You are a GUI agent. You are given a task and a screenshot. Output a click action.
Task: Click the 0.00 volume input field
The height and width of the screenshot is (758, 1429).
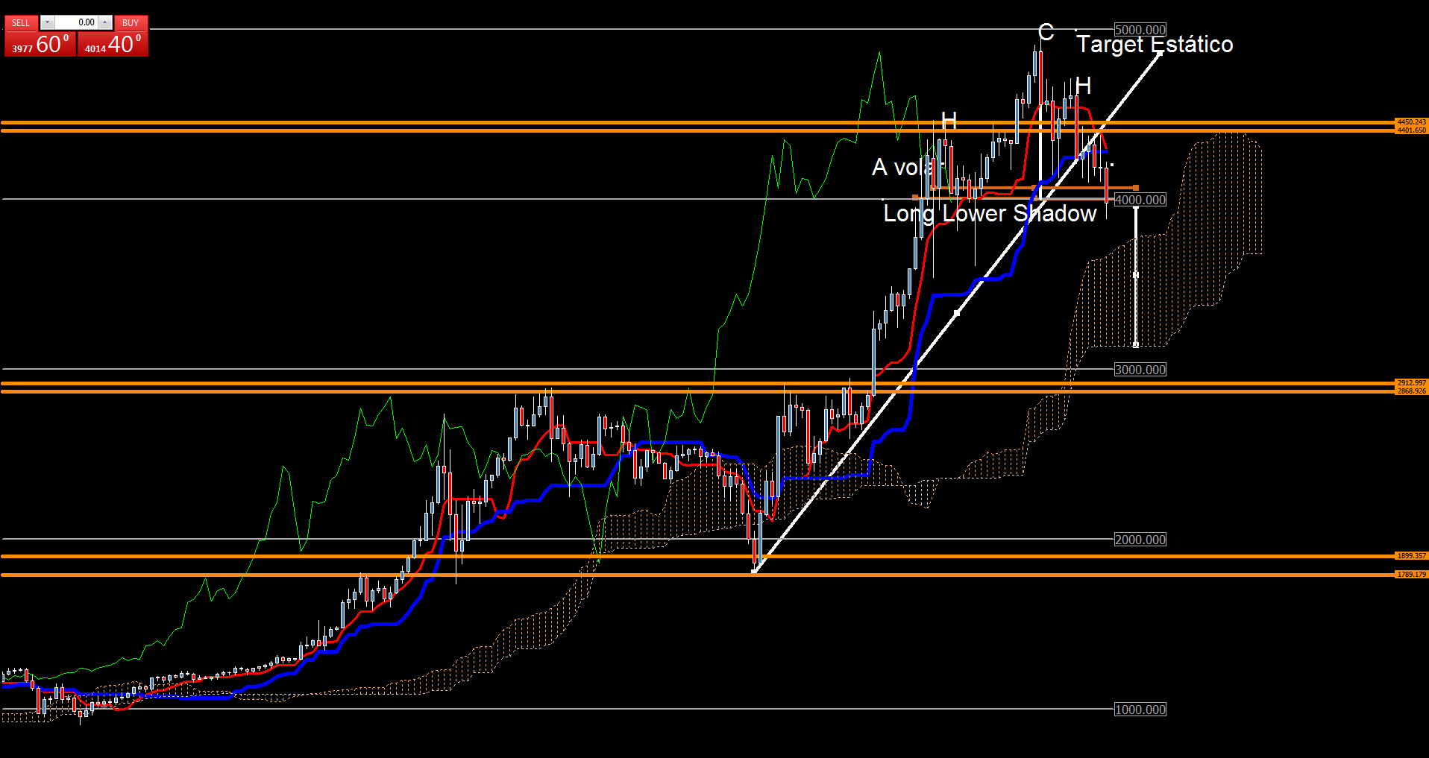pyautogui.click(x=77, y=23)
